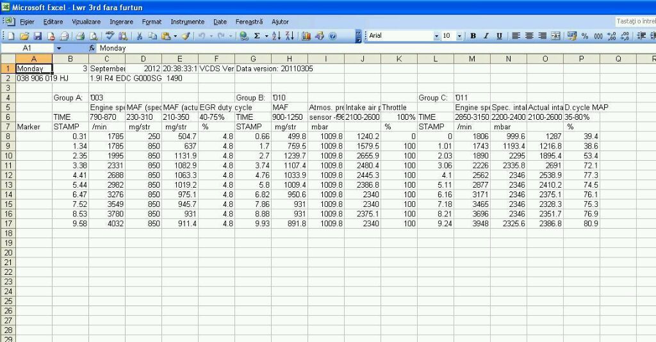Increase decimal places
656x342 pixels.
[x=612, y=36]
